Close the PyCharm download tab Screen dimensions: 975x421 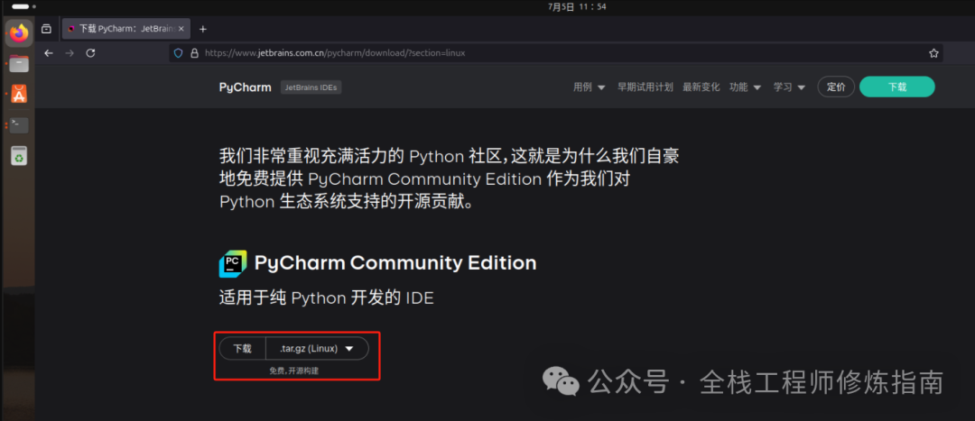pyautogui.click(x=181, y=29)
